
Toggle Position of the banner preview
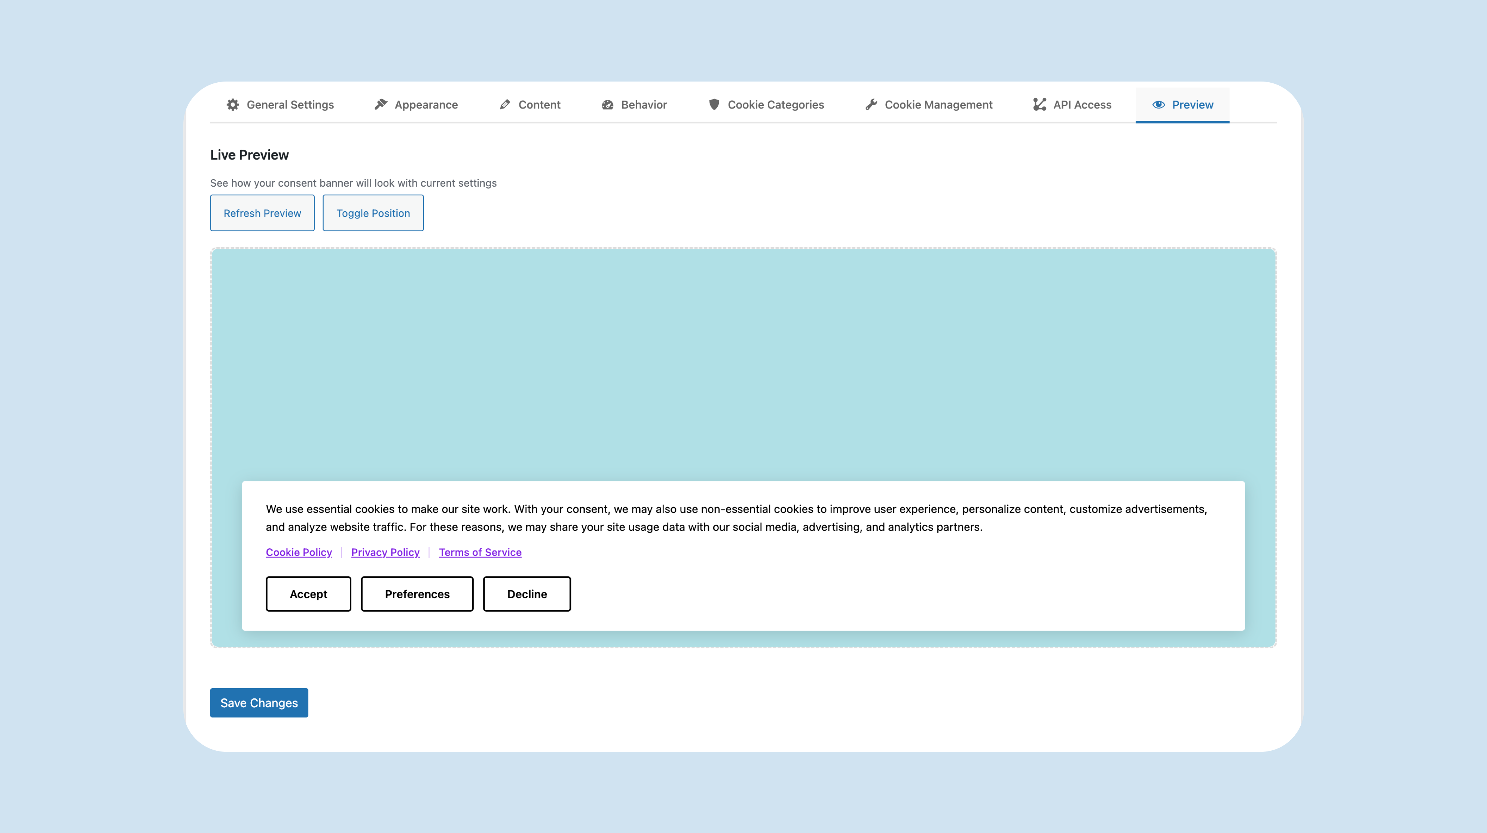click(x=373, y=213)
